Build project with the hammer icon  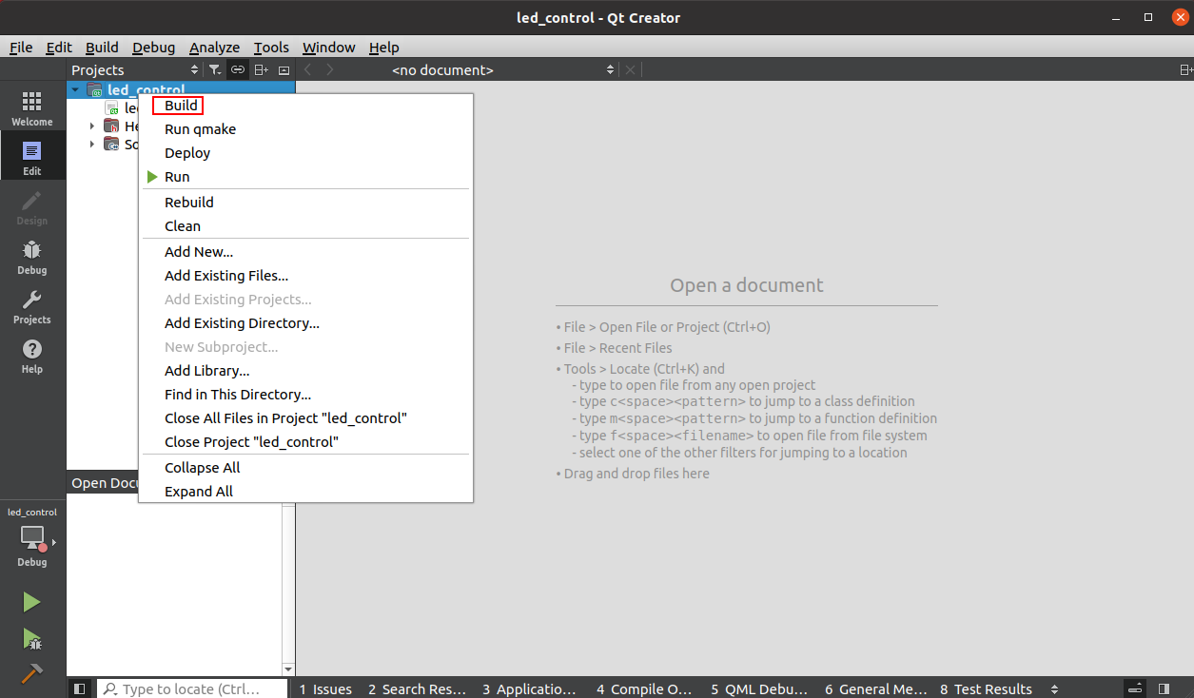[x=31, y=673]
